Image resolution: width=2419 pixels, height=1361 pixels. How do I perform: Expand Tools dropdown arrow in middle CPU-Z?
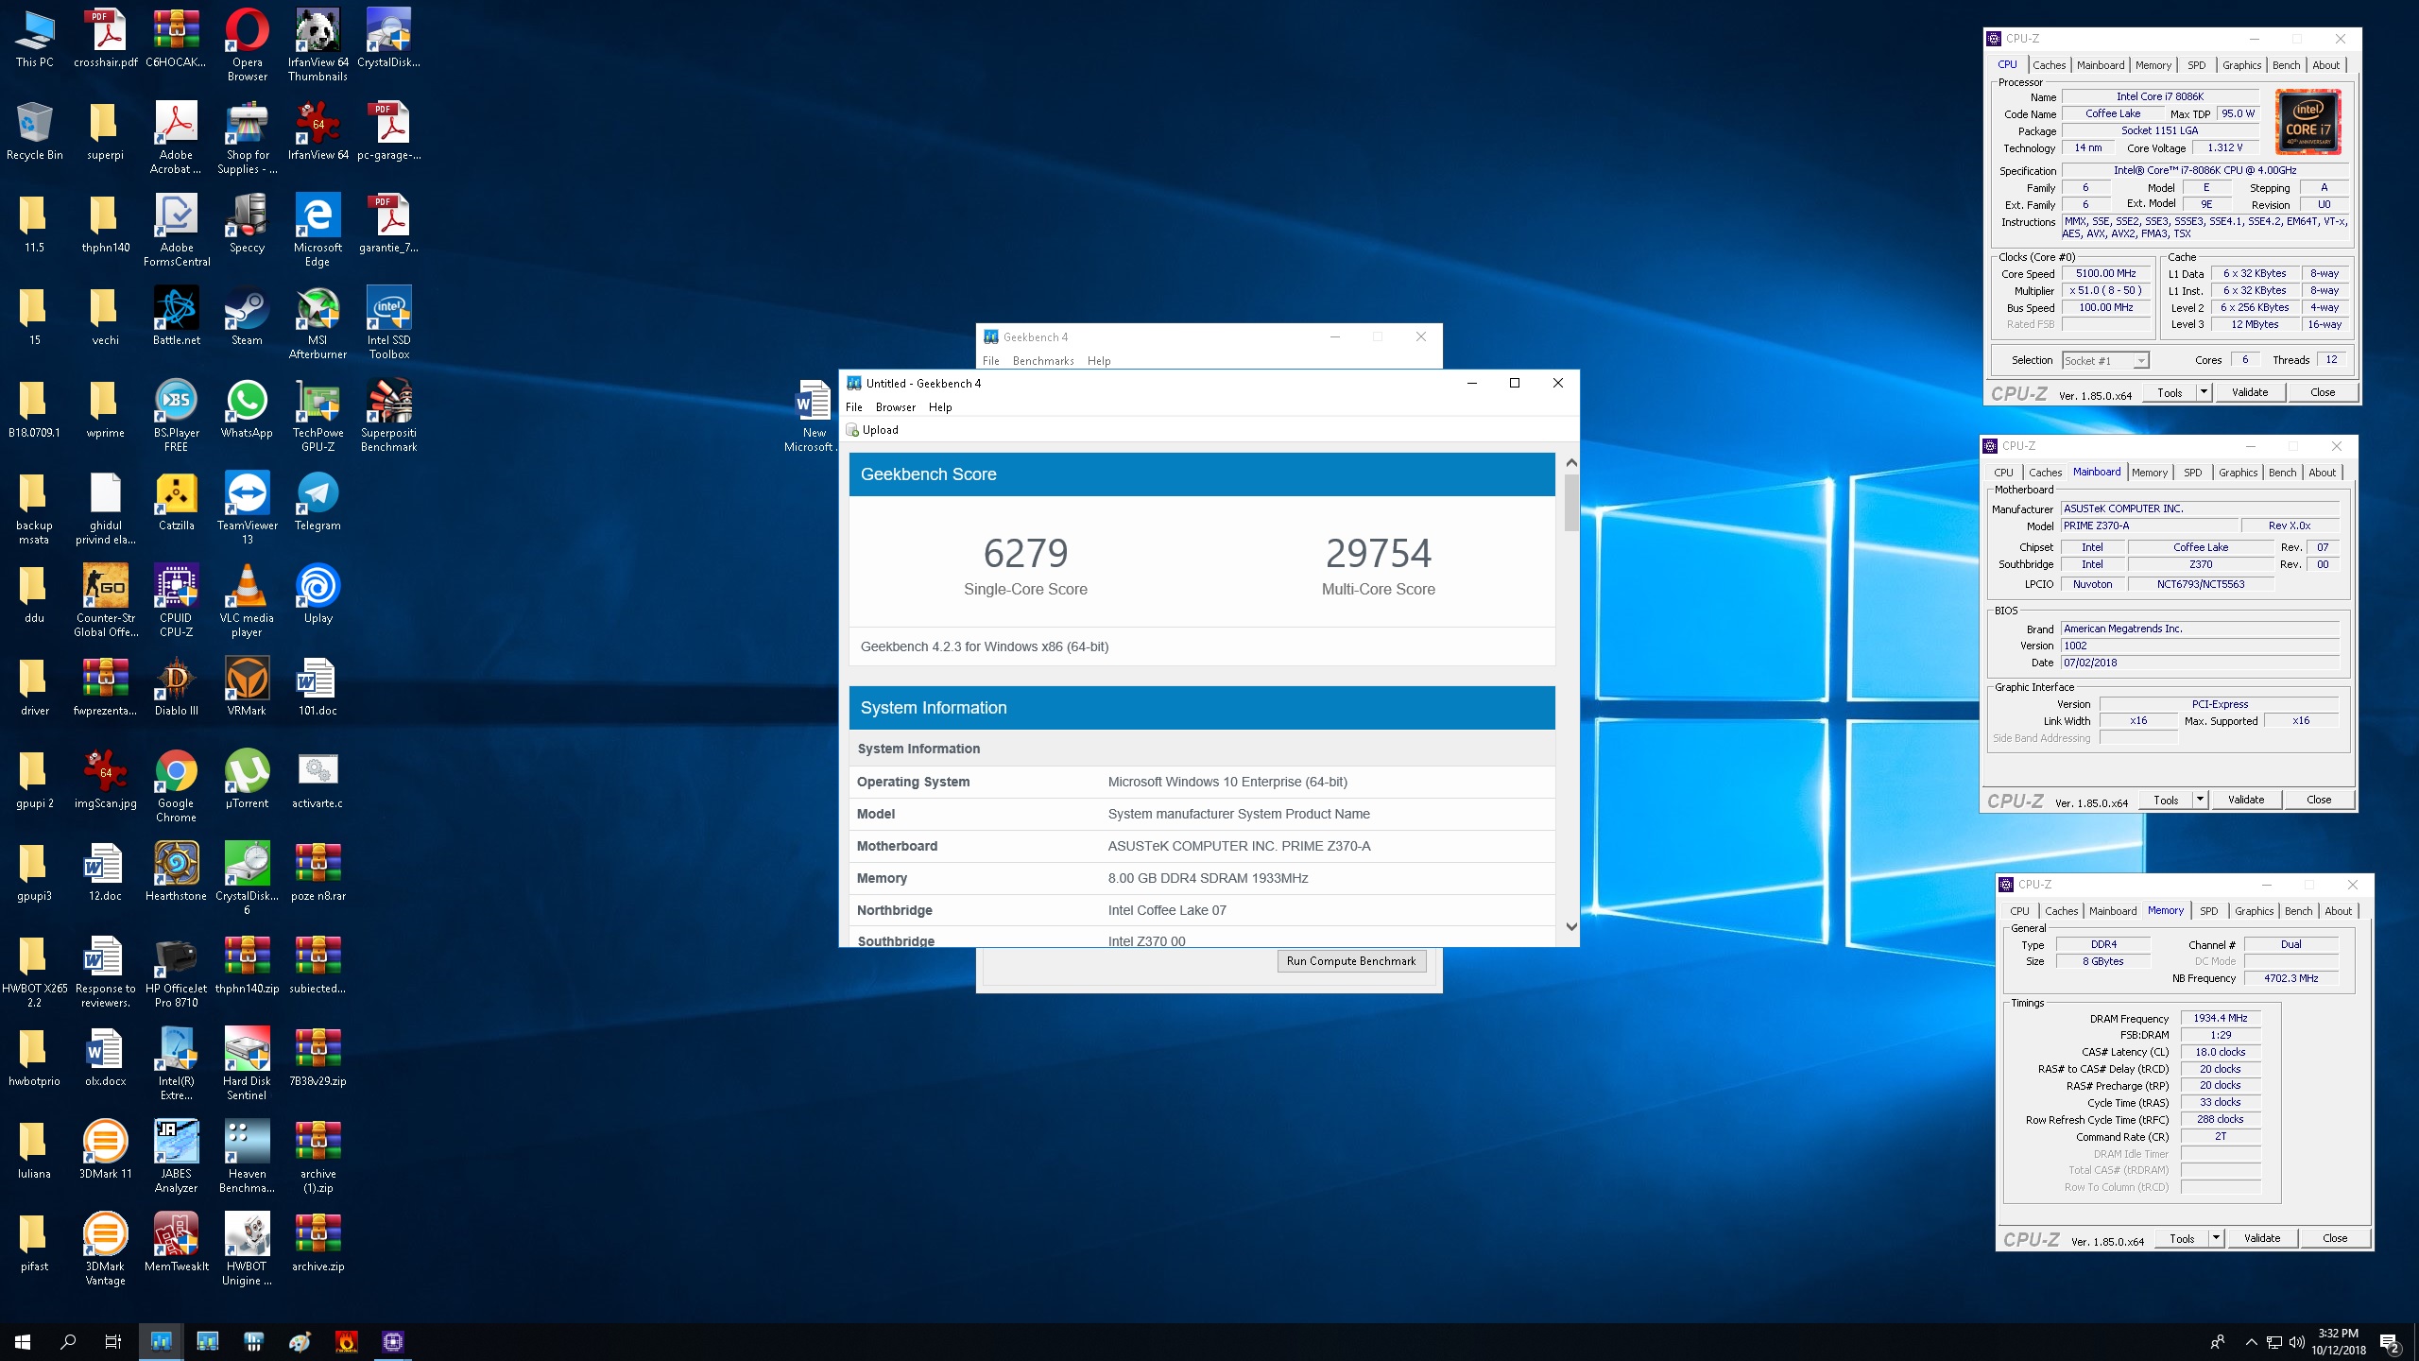pos(2200,800)
